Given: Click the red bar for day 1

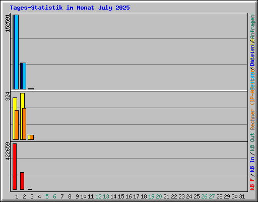Looking at the screenshot, I should point(15,167).
